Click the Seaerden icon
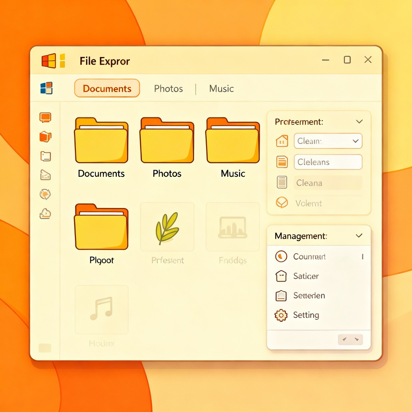Screen dimensions: 412x412 (x=281, y=295)
